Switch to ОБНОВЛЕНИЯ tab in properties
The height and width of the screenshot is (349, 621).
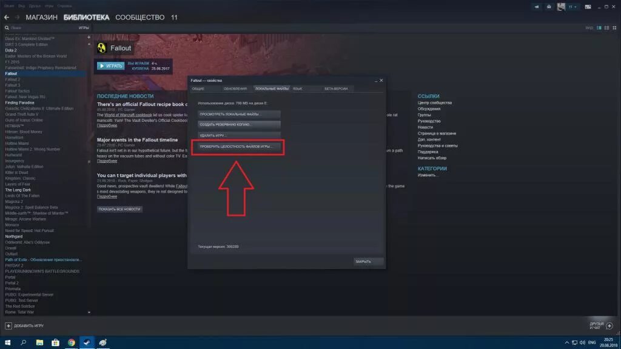pyautogui.click(x=235, y=88)
